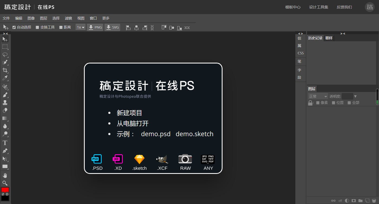Select the Move tool in left toolbar

[5, 39]
